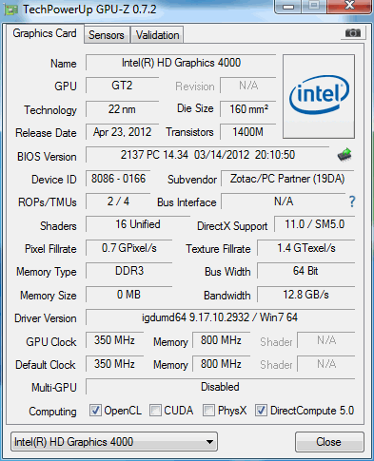Viewport: 374px width, 461px height.
Task: Click the BIOS save chip icon
Action: point(344,155)
